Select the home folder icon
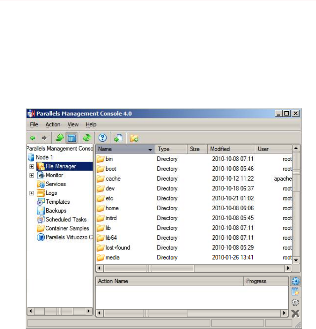Image resolution: width=316 pixels, height=329 pixels. click(x=100, y=209)
